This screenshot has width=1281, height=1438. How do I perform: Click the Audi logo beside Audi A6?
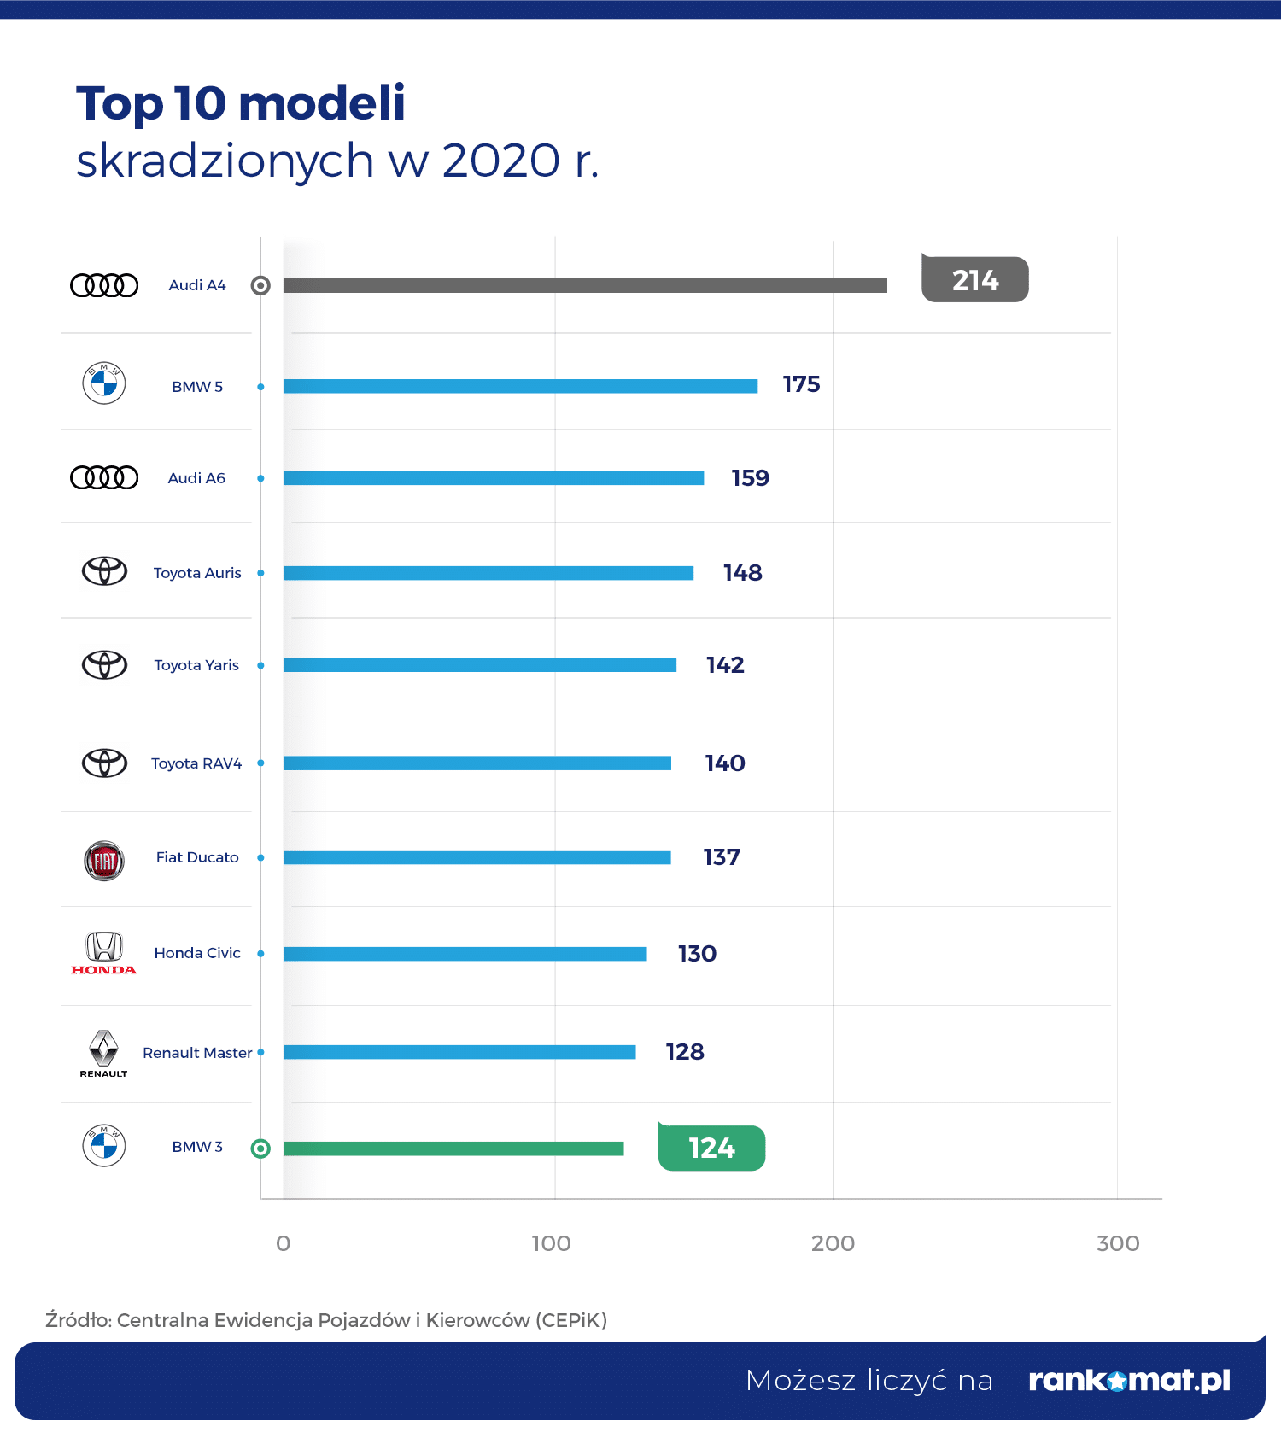pos(104,477)
